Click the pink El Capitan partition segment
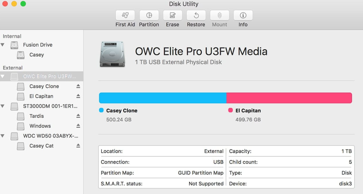This screenshot has height=194, width=363. pyautogui.click(x=289, y=98)
